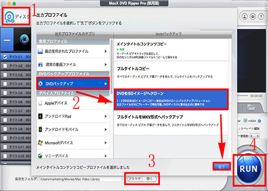Check タイトル5 checkbox
Screen dimensions: 268x191
5,93
